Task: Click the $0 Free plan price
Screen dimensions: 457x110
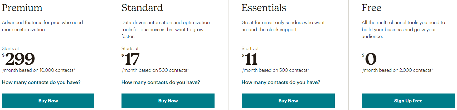Action: tap(369, 59)
